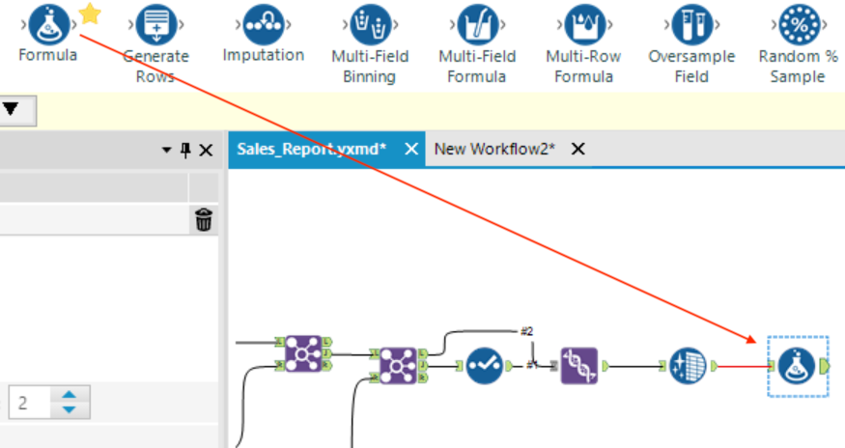Switch to the Sales_Report.yxmd tab
845x448 pixels.
click(x=312, y=150)
